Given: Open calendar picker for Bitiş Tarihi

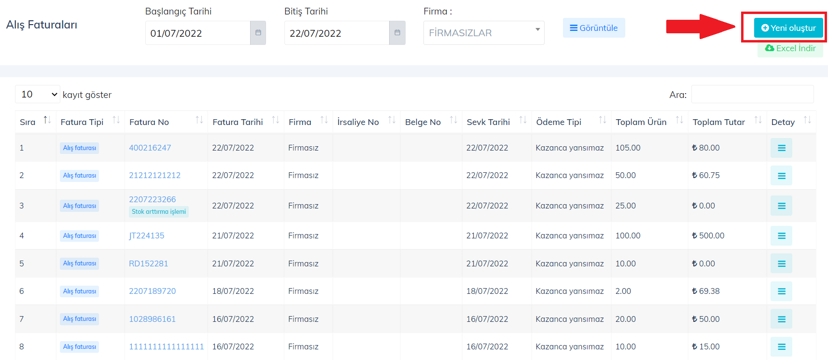Looking at the screenshot, I should pos(397,33).
